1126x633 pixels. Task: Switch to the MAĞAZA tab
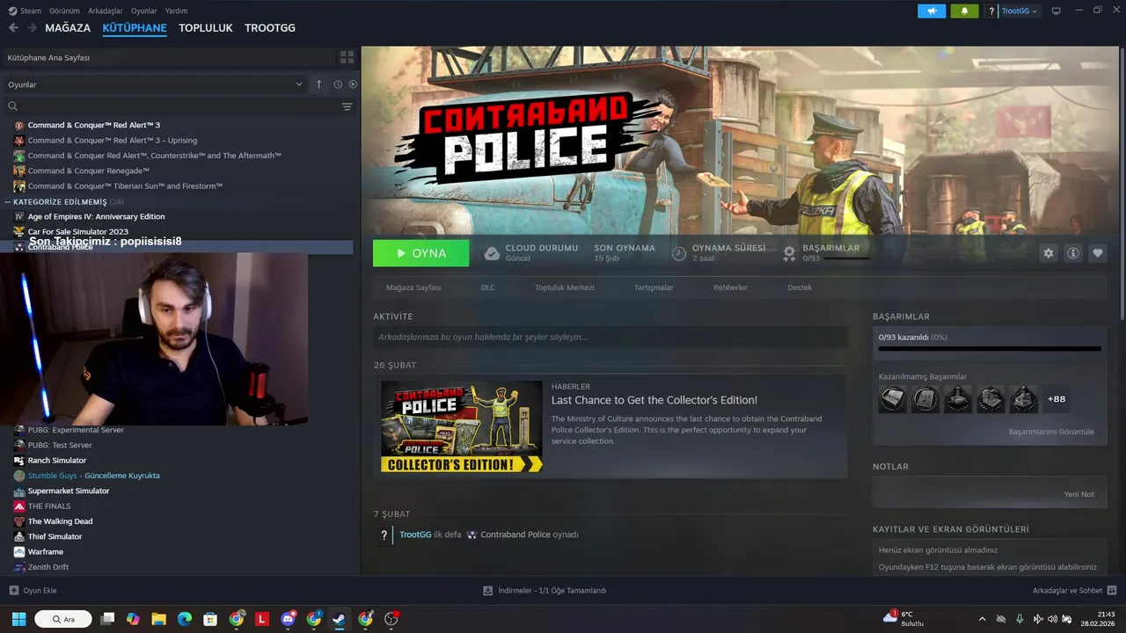coord(68,28)
